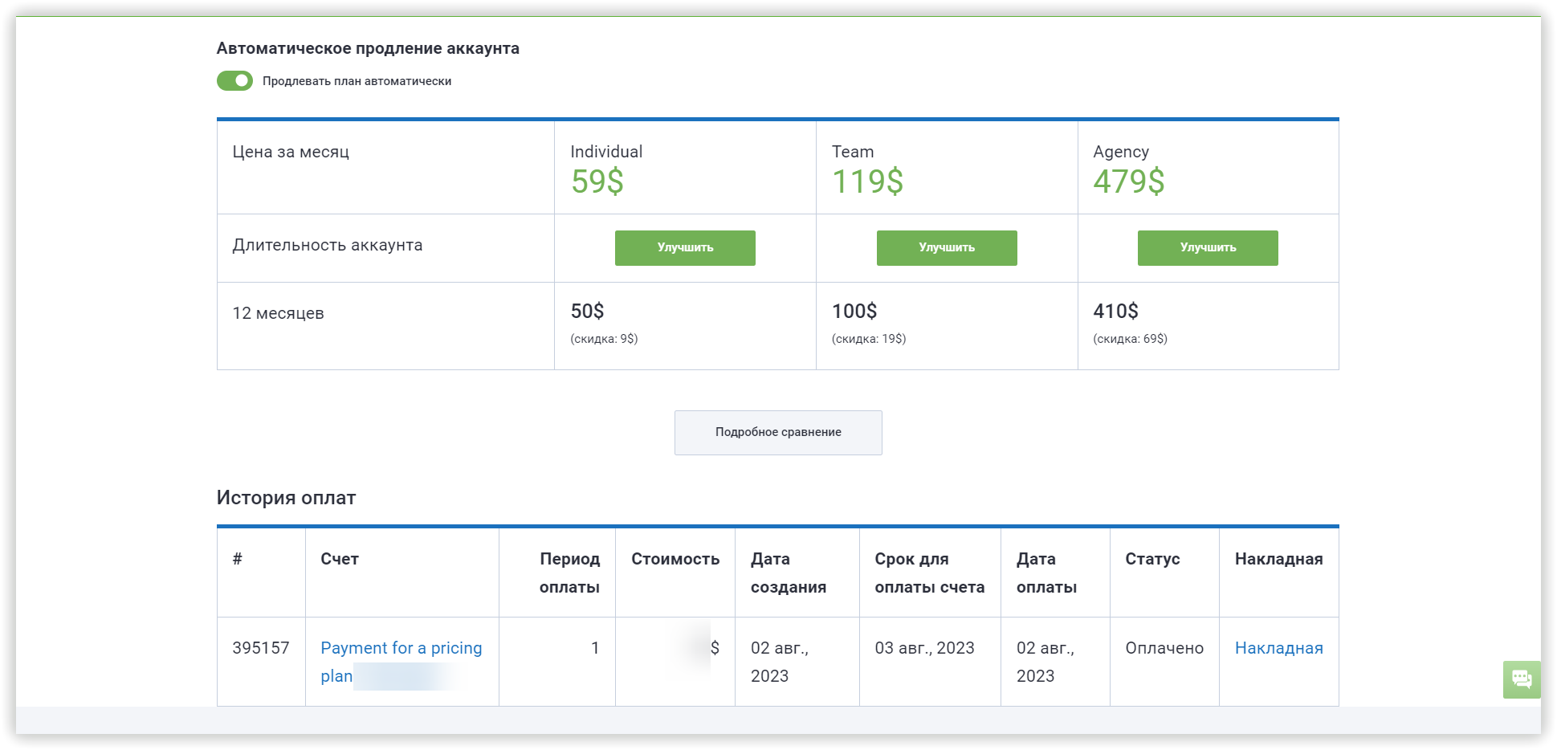Image resolution: width=1557 pixels, height=750 pixels.
Task: Select the Individual 59$ price
Action: [x=597, y=181]
